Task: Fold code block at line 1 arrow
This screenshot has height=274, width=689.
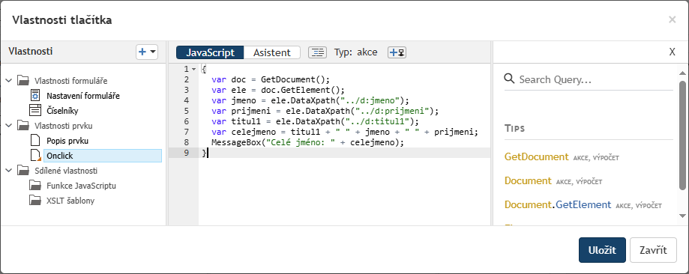Action: [193, 69]
